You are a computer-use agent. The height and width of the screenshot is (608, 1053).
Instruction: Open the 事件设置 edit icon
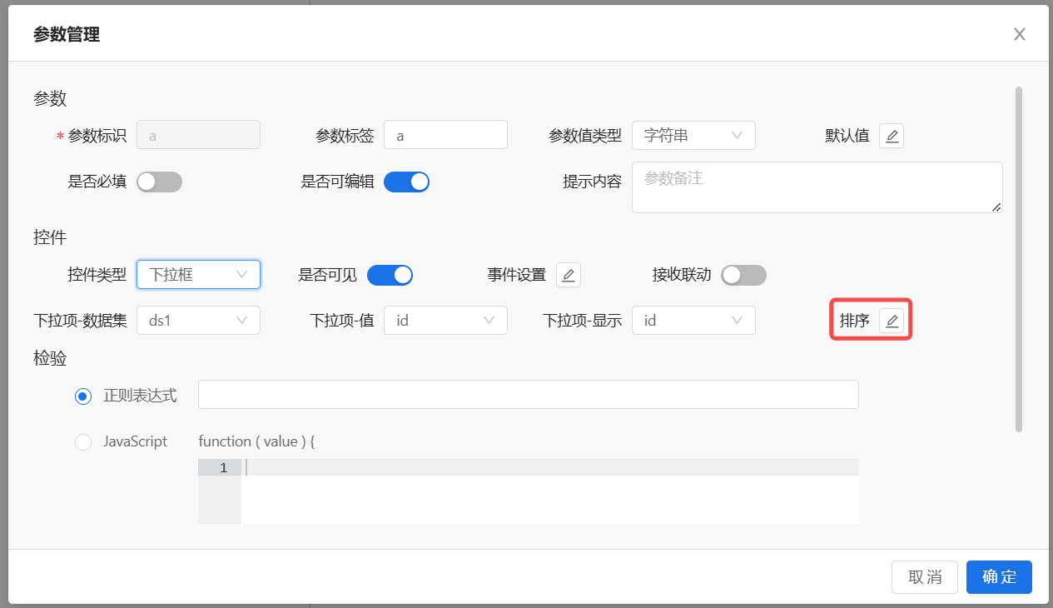tap(569, 275)
